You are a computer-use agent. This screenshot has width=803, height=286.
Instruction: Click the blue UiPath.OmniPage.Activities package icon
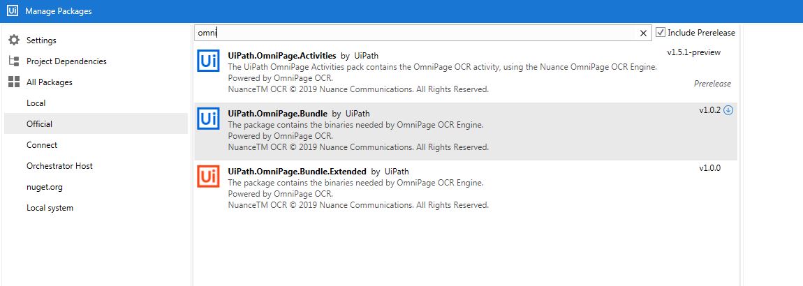[209, 61]
